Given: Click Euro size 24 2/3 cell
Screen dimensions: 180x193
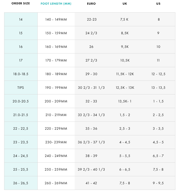Looking at the screenshot, I should [91, 33].
